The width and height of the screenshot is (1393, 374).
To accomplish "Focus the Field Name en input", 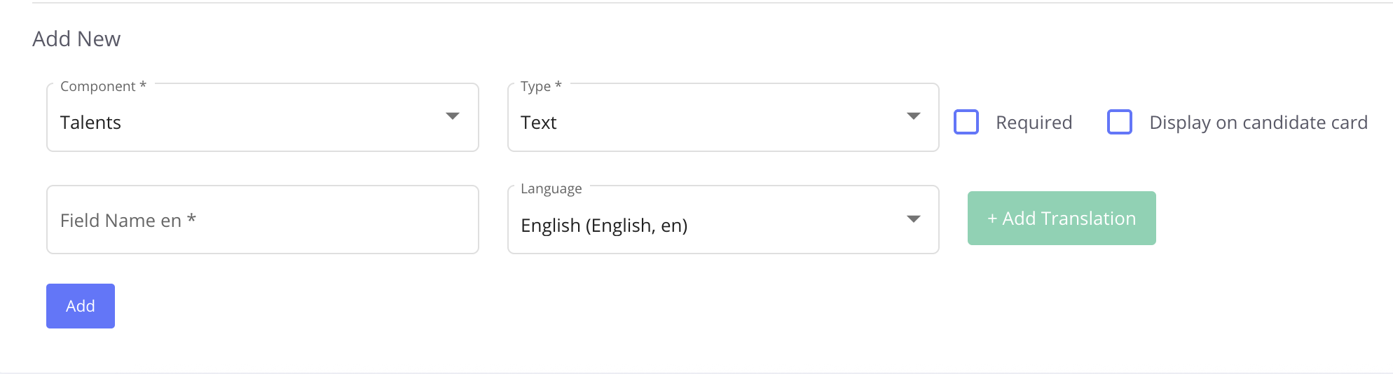I will coord(262,220).
